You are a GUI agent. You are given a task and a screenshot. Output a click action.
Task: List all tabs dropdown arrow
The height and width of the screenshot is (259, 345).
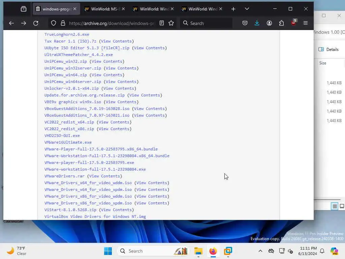pyautogui.click(x=247, y=9)
